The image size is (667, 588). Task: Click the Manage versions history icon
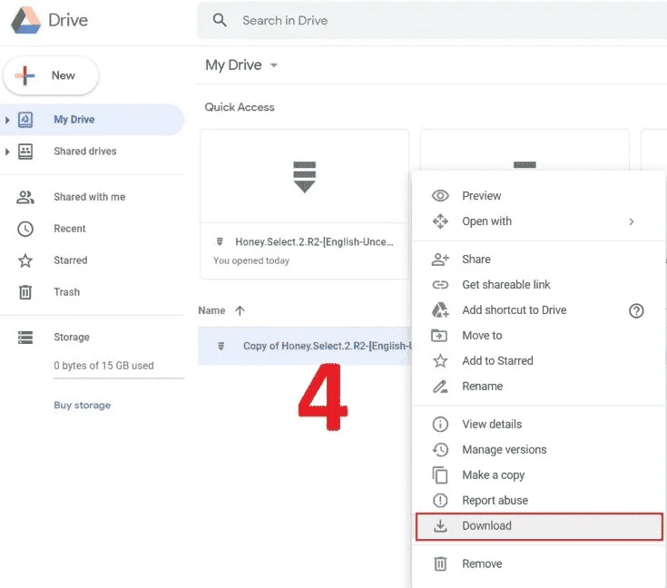click(440, 450)
